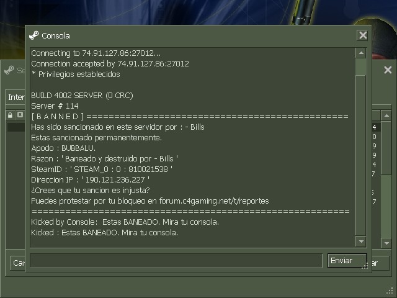Close the server browser window behind the console

pyautogui.click(x=388, y=70)
